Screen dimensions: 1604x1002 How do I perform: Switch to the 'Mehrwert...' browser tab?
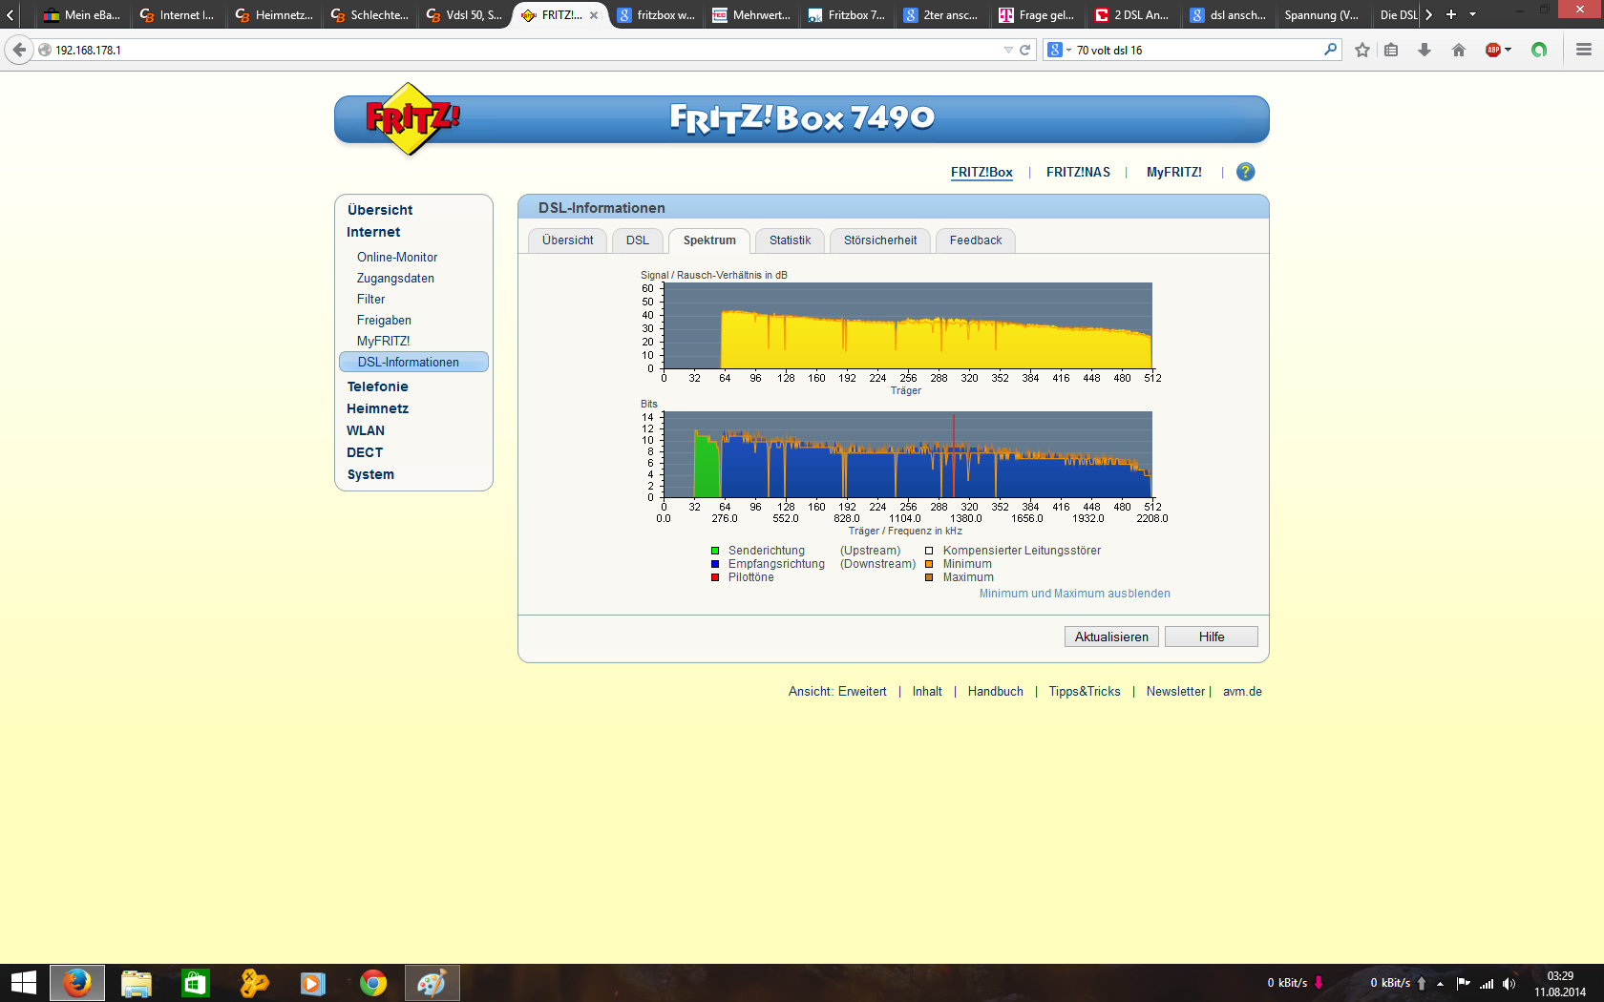(751, 15)
